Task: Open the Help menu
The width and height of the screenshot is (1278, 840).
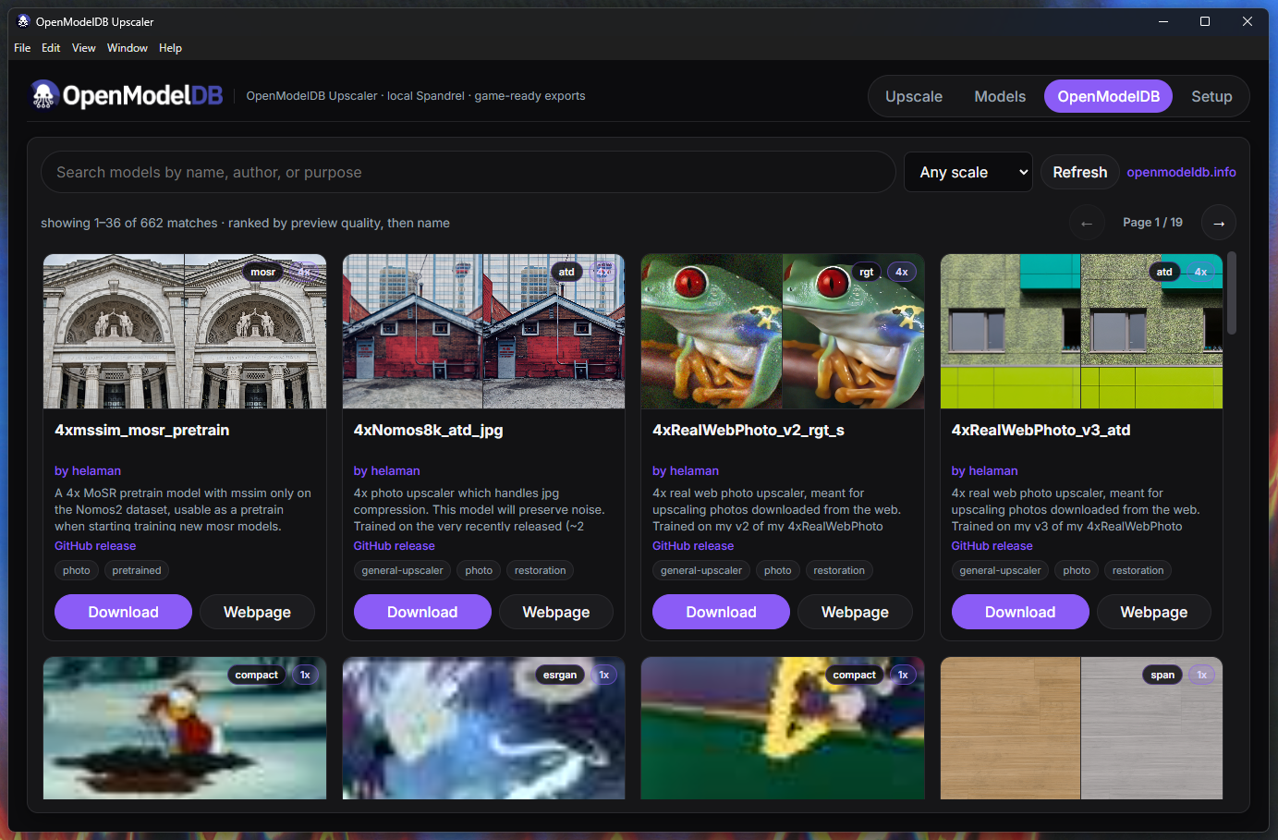Action: click(x=170, y=48)
